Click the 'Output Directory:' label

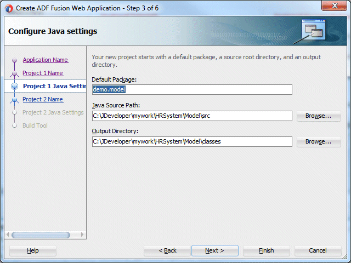point(115,131)
